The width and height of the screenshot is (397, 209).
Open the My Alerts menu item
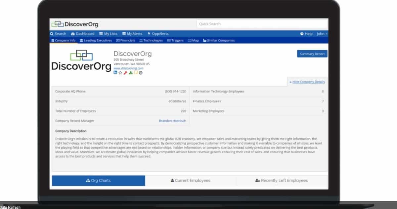[x=132, y=34]
